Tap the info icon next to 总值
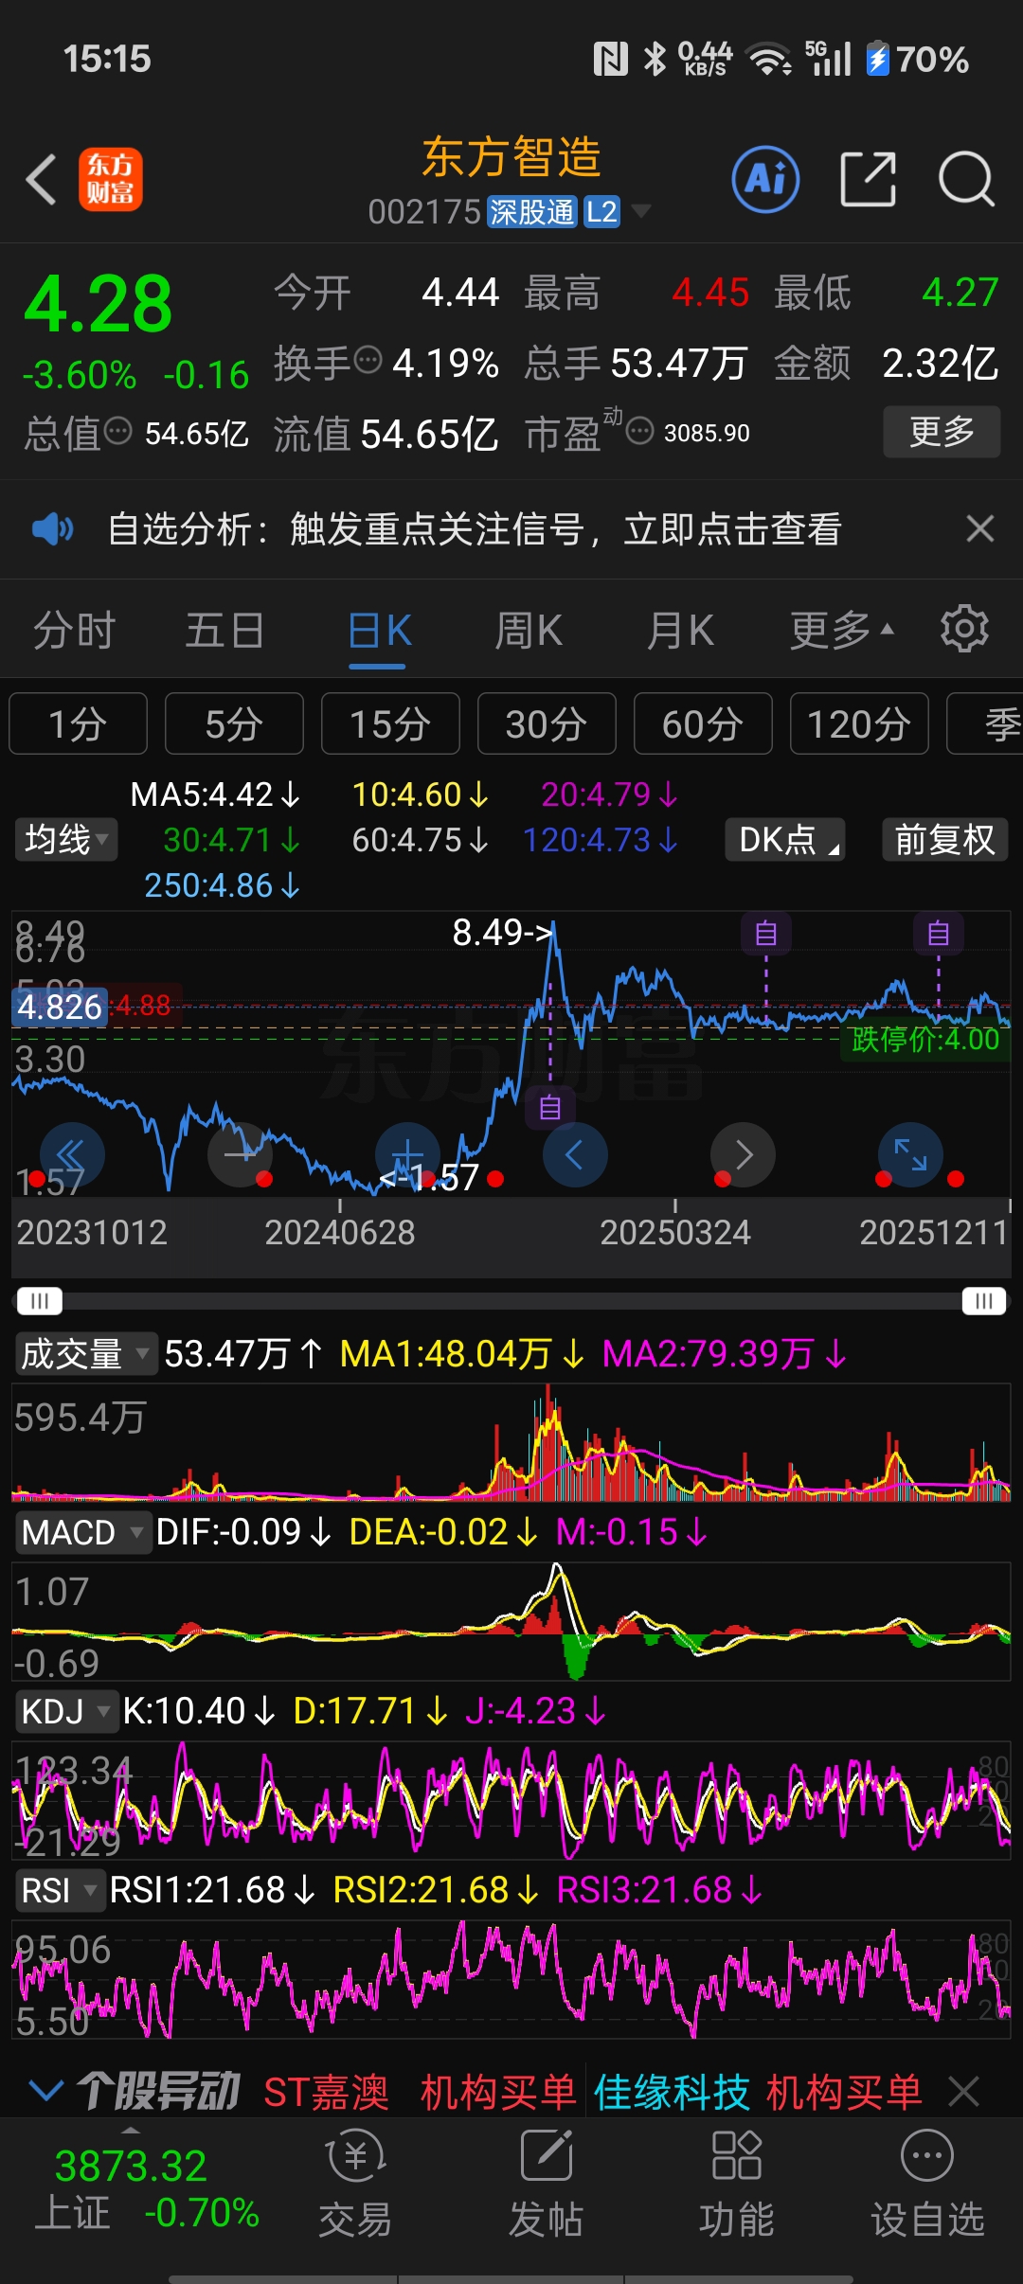The width and height of the screenshot is (1023, 2284). point(117,432)
